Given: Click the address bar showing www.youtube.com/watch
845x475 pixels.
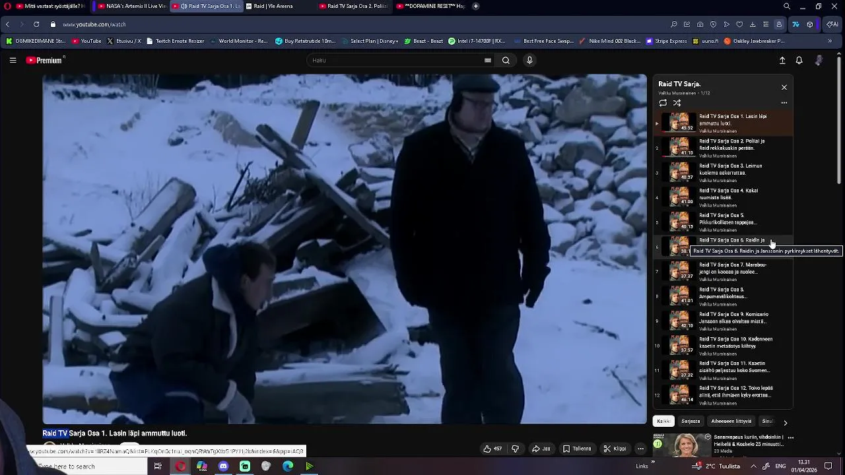Looking at the screenshot, I should click(94, 24).
